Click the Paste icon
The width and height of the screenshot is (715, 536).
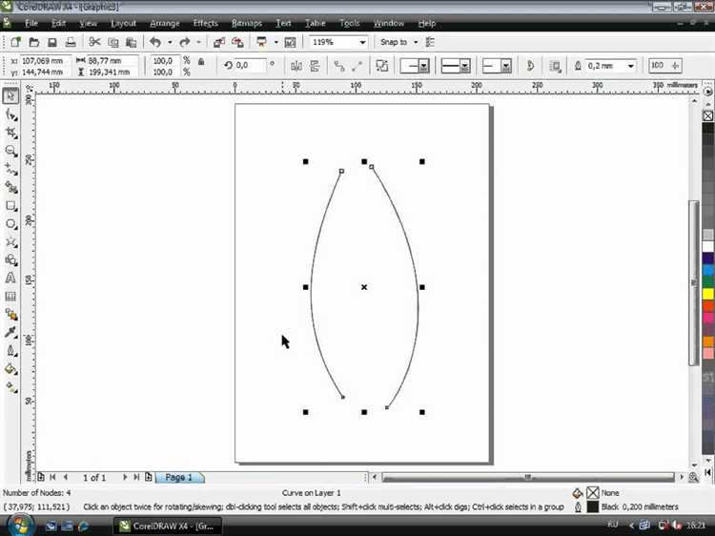(132, 42)
